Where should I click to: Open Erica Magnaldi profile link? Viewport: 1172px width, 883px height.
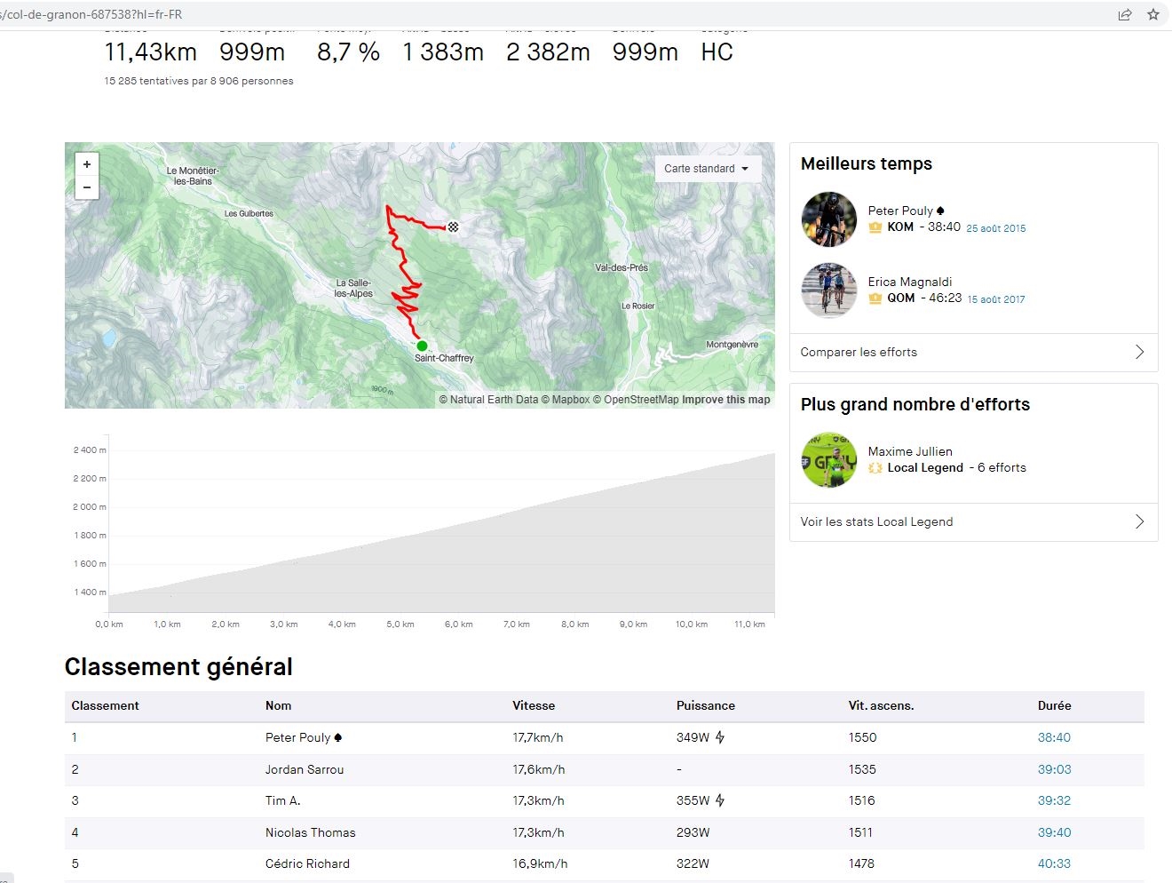(910, 282)
